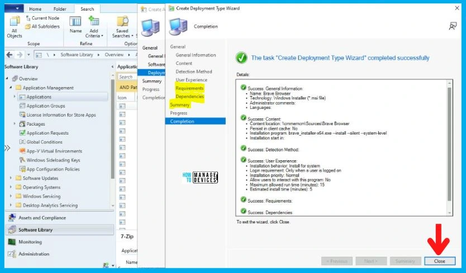Expand the Software Updates tree node

point(11,178)
